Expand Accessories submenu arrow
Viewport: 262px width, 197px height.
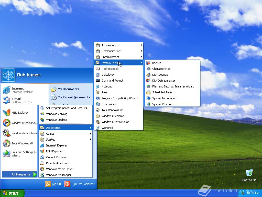click(x=91, y=128)
